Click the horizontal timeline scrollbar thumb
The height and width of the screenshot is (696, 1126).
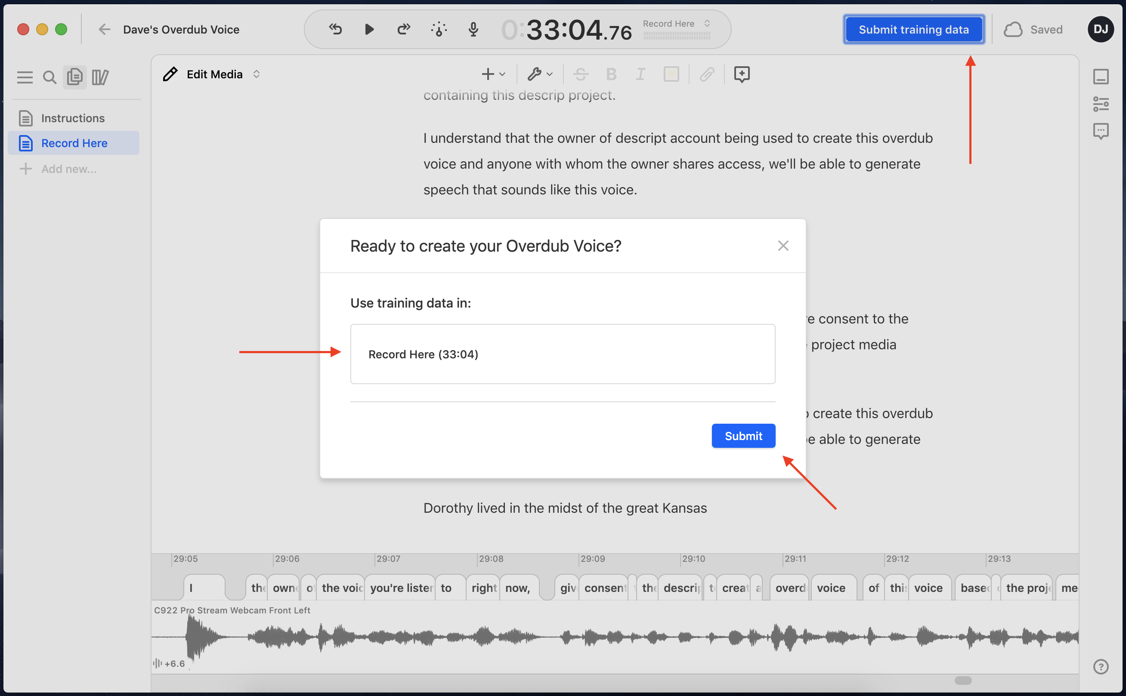[963, 680]
